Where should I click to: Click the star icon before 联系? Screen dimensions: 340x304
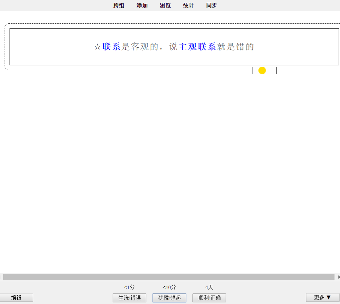(x=97, y=47)
